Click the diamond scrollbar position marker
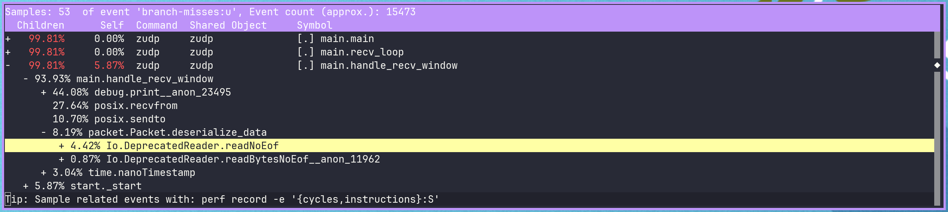 937,65
